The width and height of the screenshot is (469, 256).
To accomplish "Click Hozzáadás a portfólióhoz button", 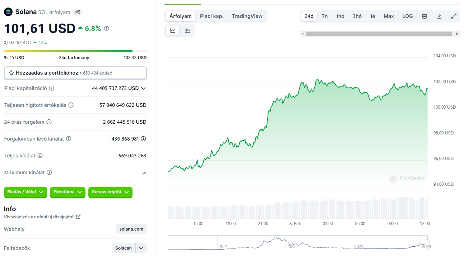I will pos(75,73).
